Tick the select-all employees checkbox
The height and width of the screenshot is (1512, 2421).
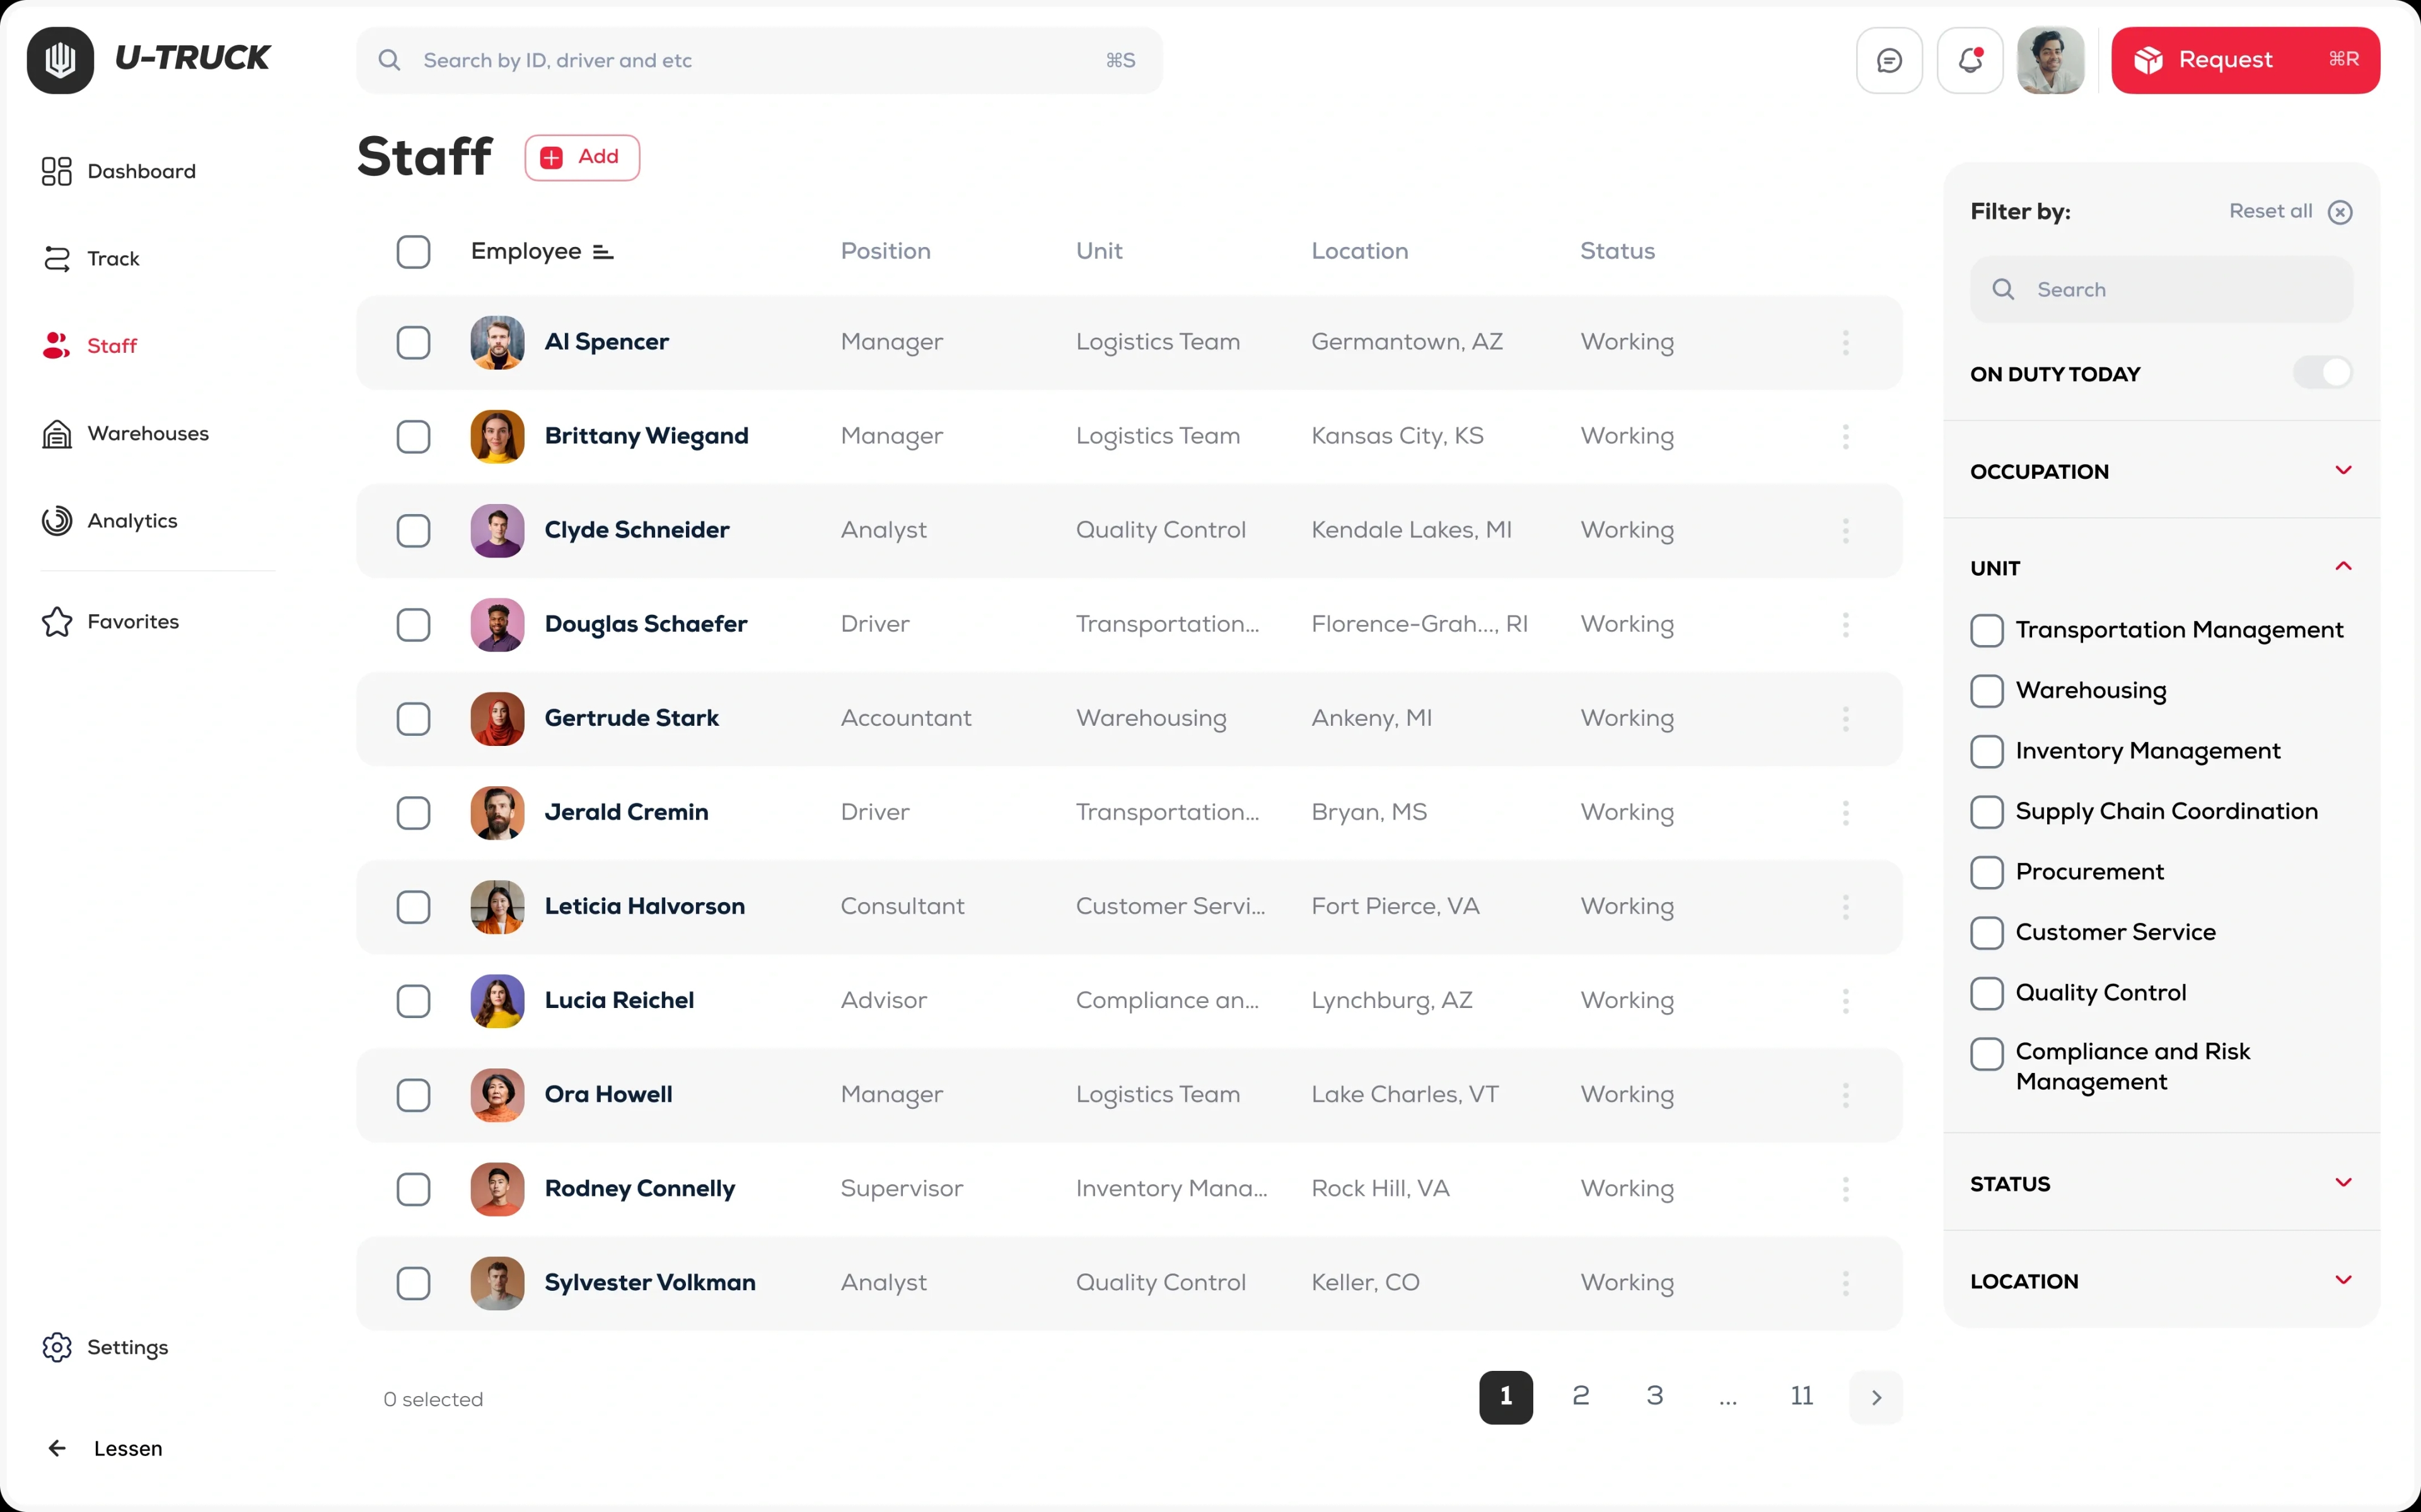(x=413, y=252)
